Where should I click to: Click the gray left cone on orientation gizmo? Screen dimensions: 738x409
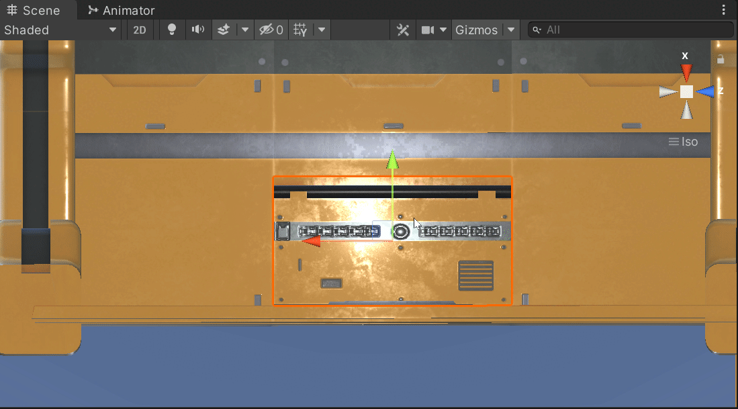pos(668,92)
